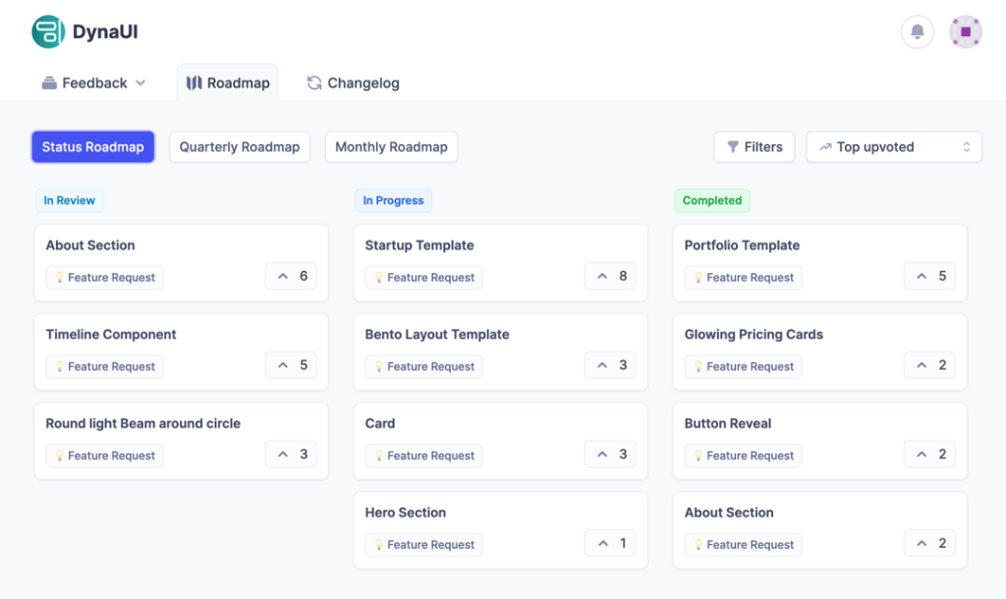Click the refresh icon next to Changelog
The height and width of the screenshot is (599, 1006).
tap(314, 82)
